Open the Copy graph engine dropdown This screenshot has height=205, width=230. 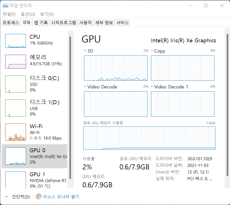coord(152,51)
